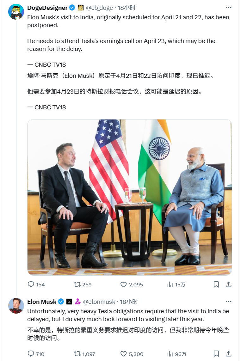Enlarge the flags meeting photo

(130, 197)
